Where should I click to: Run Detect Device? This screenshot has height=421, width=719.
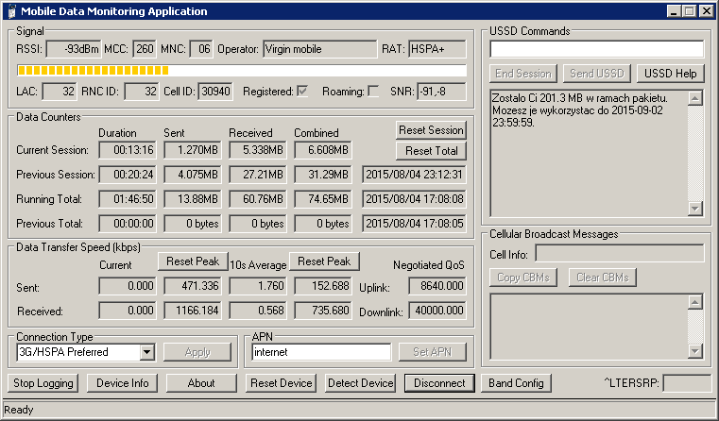[360, 383]
